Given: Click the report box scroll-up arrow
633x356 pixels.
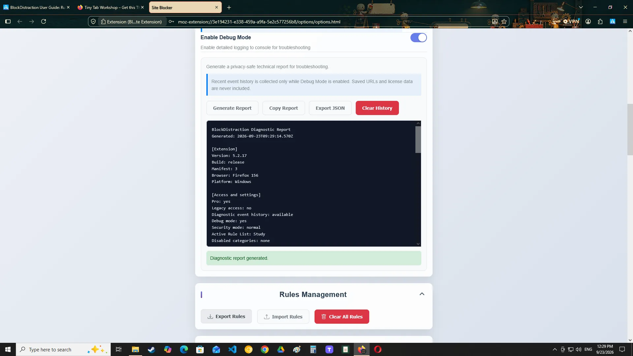Looking at the screenshot, I should point(418,123).
